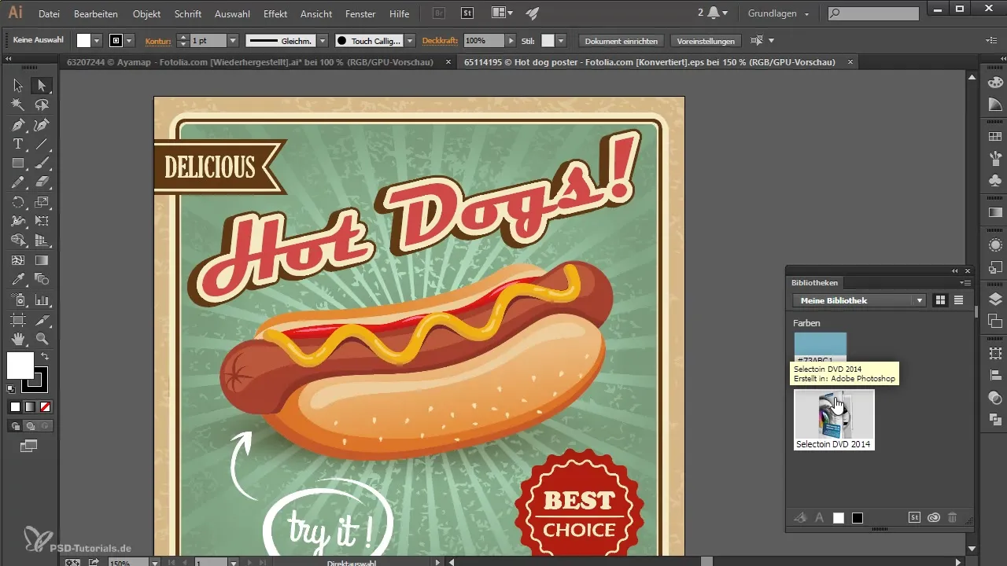Select the Type tool

coord(18,144)
